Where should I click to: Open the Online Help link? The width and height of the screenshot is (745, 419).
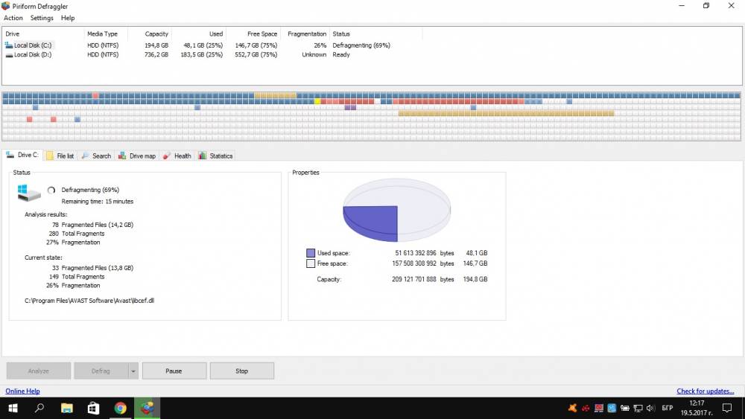pyautogui.click(x=23, y=391)
